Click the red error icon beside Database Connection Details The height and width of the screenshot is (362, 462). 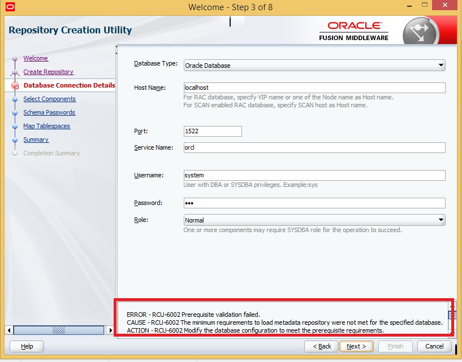[x=15, y=86]
